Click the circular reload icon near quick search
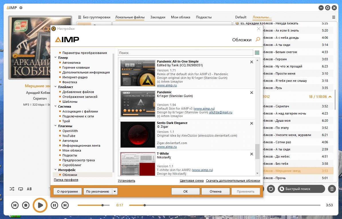 (271, 189)
